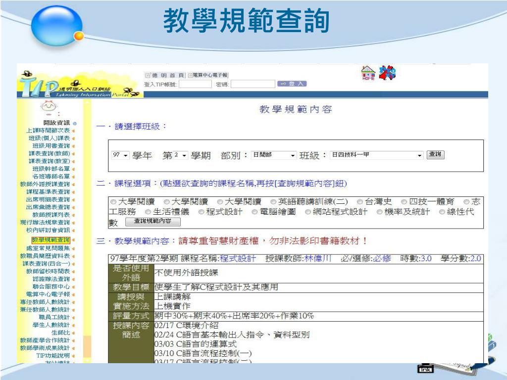Screen dimensions: 507x380
Task: Select the 志工服務 radio button
Action: pyautogui.click(x=466, y=202)
